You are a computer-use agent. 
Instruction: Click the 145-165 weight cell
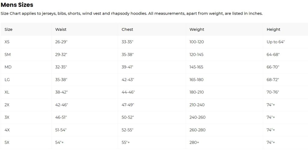196,67
